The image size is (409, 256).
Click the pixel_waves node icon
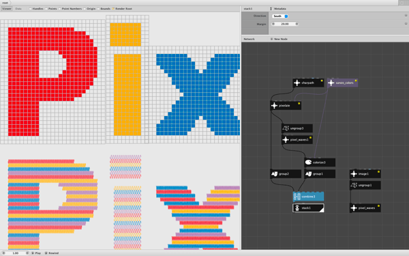(354, 208)
